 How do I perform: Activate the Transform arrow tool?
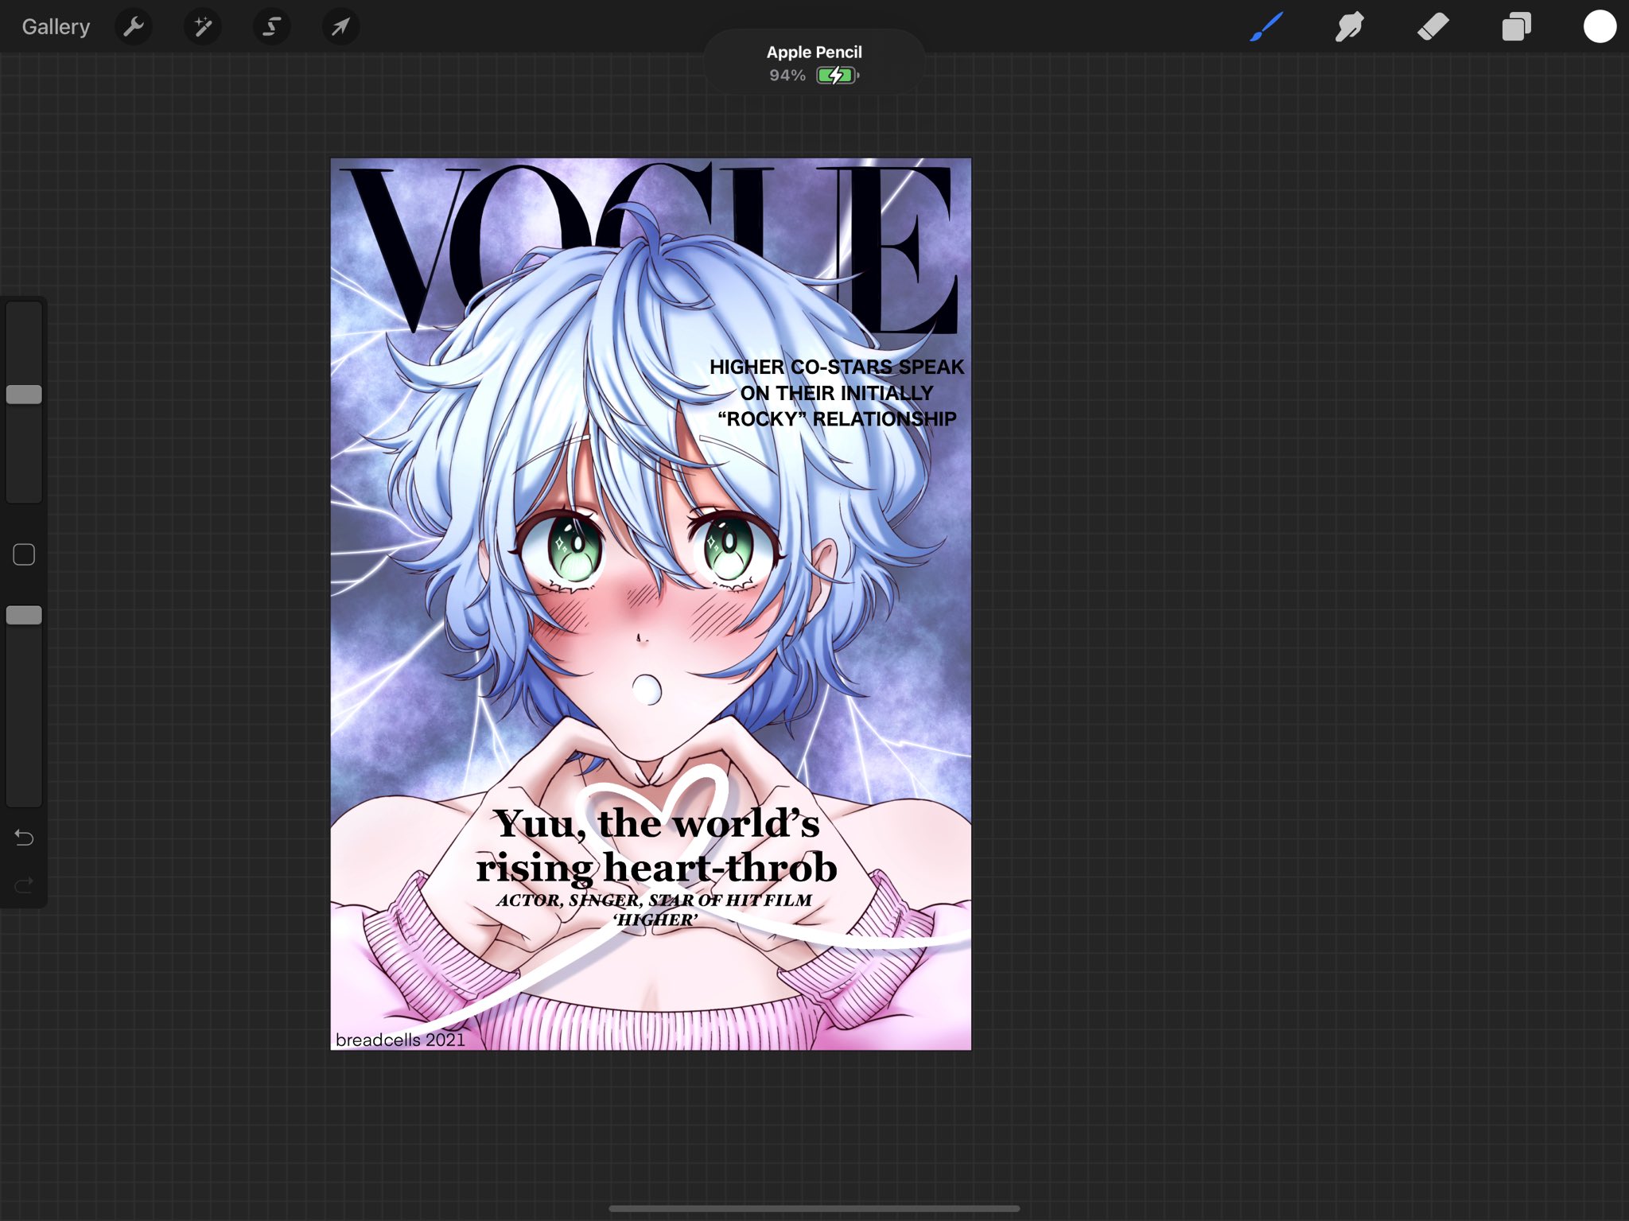pyautogui.click(x=340, y=27)
